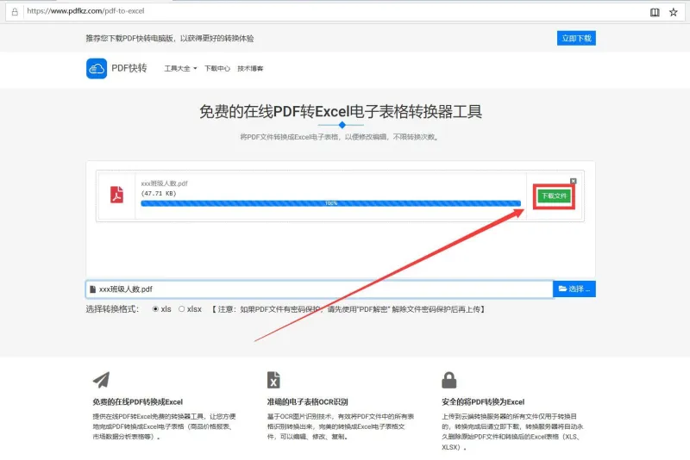Screen dimensions: 690x460
Task: Open the 下载中心 menu item
Action: tap(217, 69)
